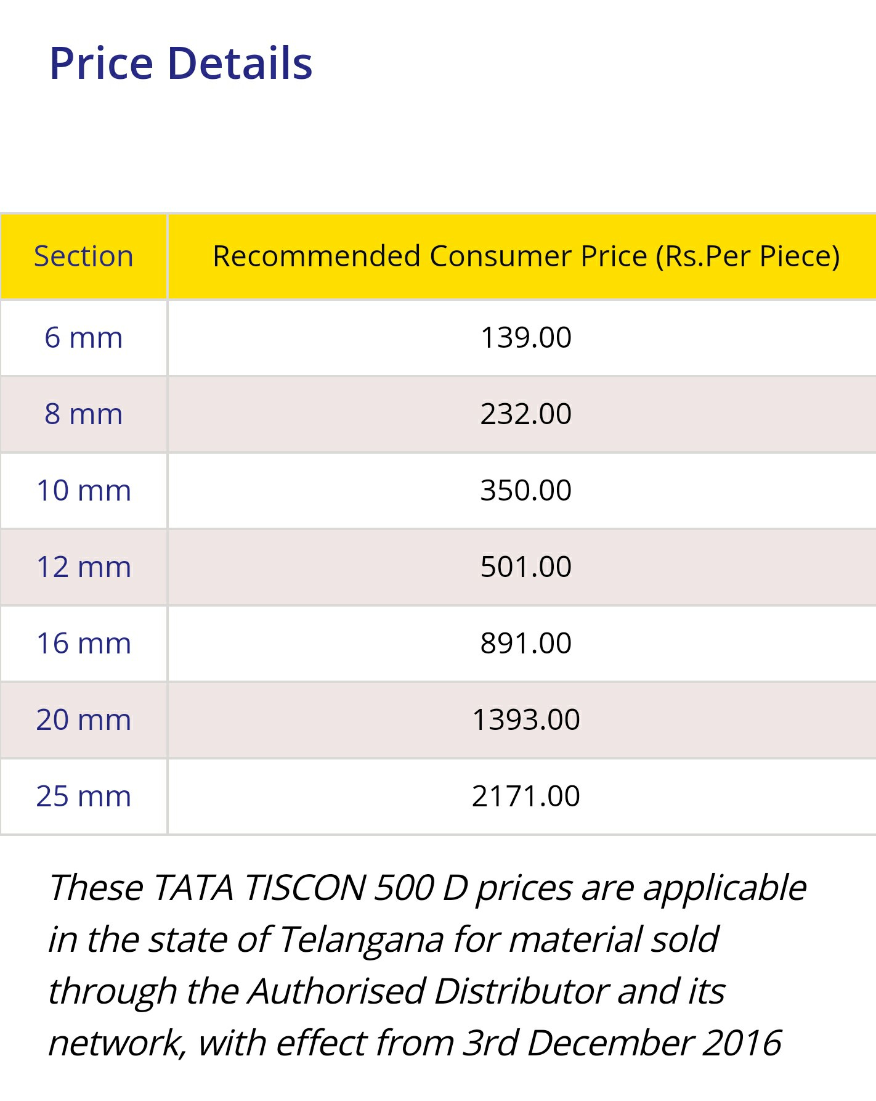876x1101 pixels.
Task: Select the 8 mm section cell
Action: point(84,414)
